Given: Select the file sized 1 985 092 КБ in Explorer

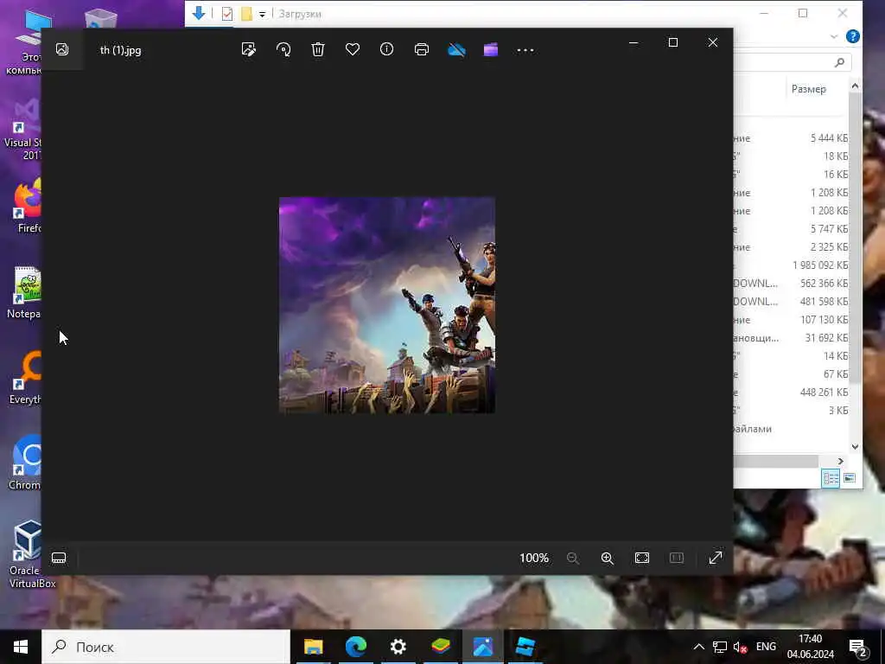Looking at the screenshot, I should [x=791, y=265].
